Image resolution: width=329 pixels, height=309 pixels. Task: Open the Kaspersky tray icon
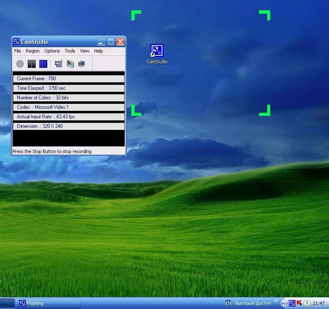coord(299,303)
